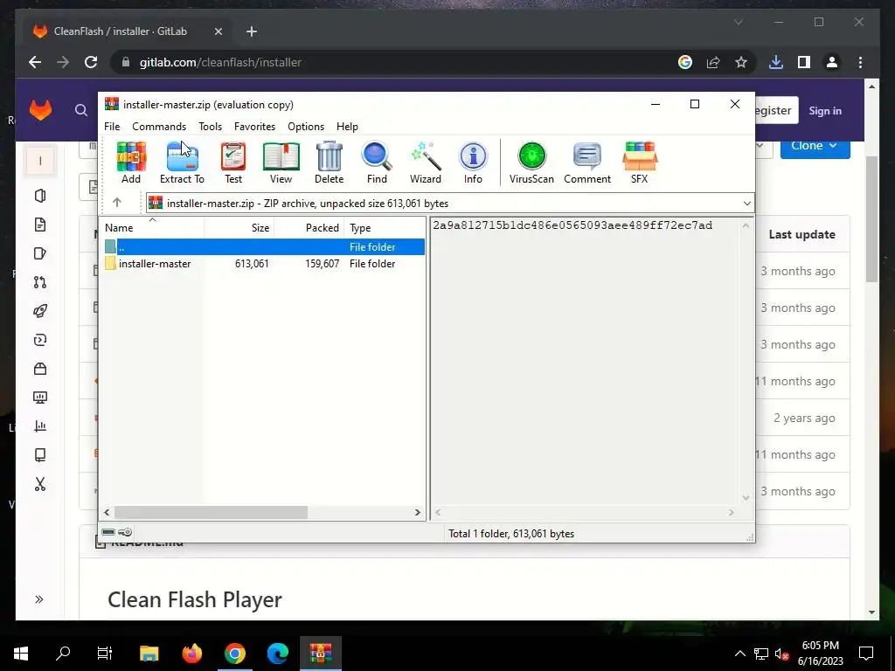Screen dimensions: 895x671
Task: Click the comment hash text in right pane
Action: pyautogui.click(x=572, y=225)
